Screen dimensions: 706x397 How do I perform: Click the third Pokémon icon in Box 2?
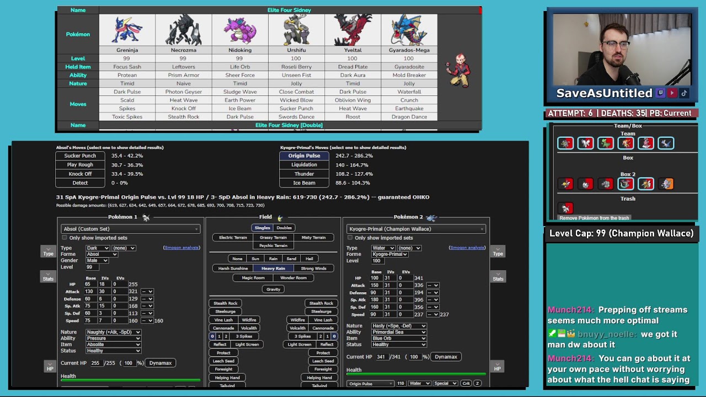pos(606,184)
